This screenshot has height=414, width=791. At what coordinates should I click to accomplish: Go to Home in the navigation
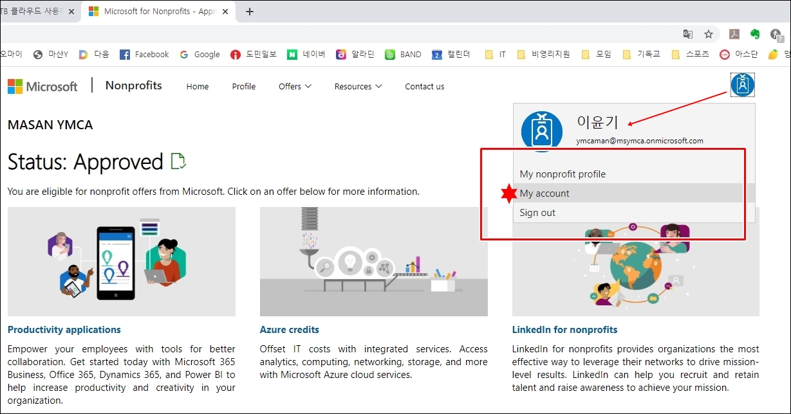(x=198, y=86)
